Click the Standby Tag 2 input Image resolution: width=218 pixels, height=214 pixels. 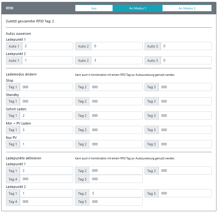point(116,101)
